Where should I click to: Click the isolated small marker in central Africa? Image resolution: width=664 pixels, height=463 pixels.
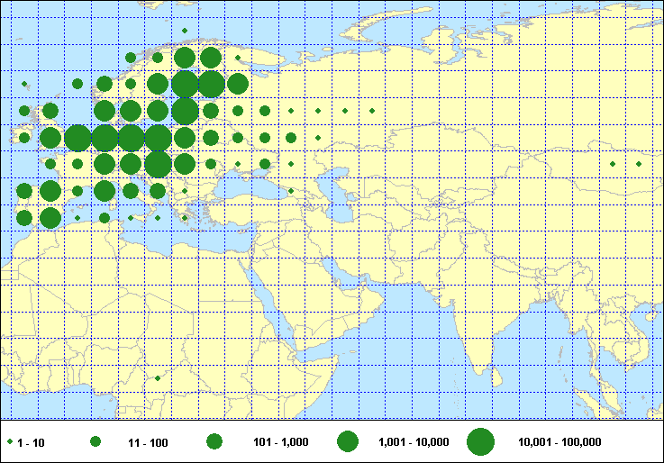point(158,378)
